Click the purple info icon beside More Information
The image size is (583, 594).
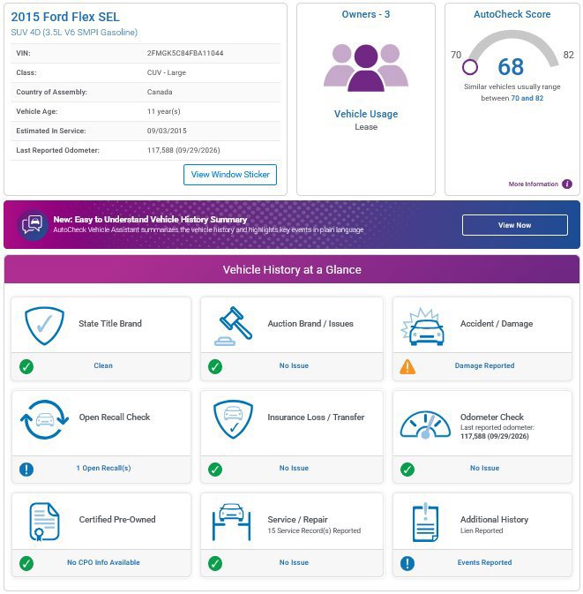tap(567, 184)
